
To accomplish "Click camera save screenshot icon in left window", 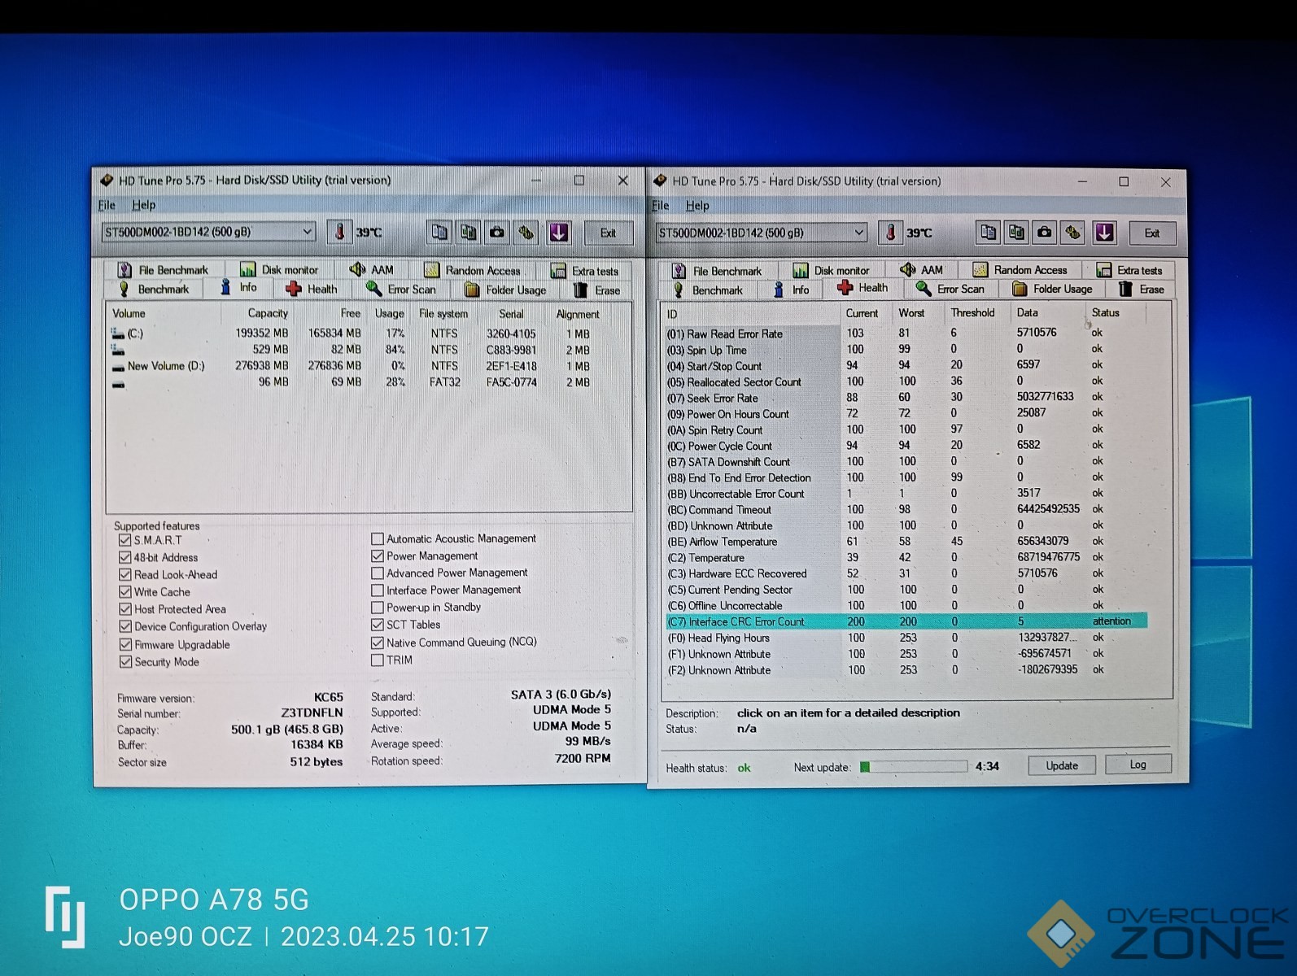I will coord(497,233).
